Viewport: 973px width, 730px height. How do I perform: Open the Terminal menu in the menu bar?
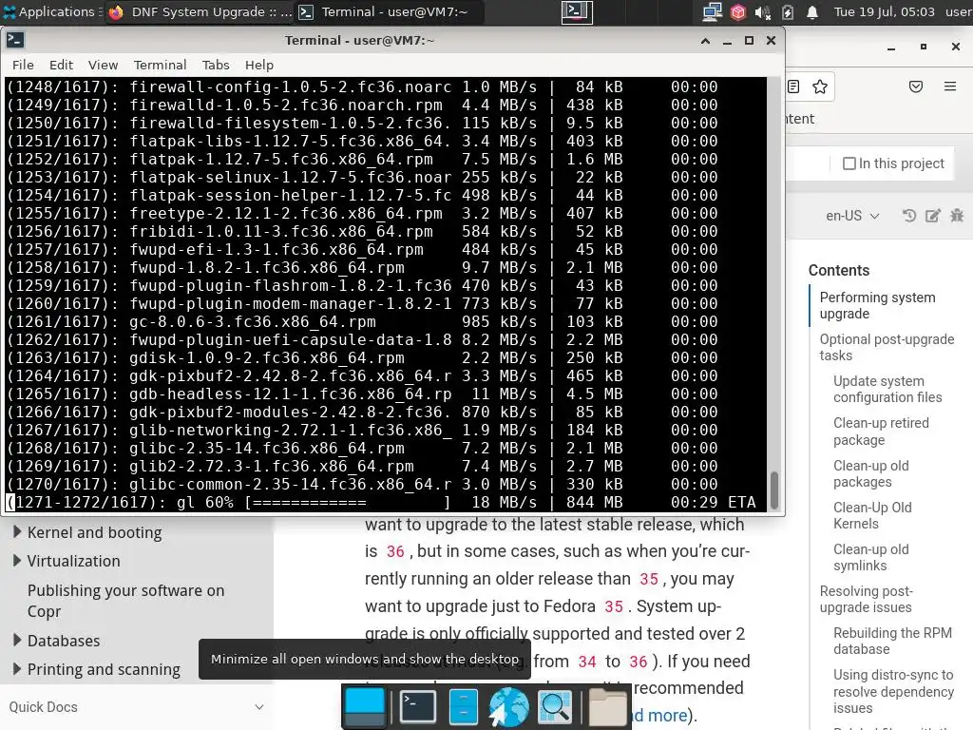[160, 65]
